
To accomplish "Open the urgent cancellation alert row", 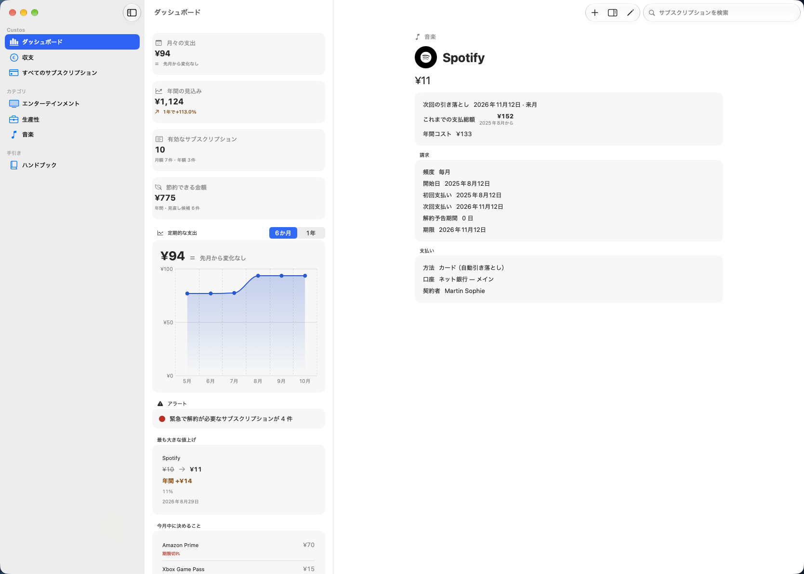I will 238,419.
